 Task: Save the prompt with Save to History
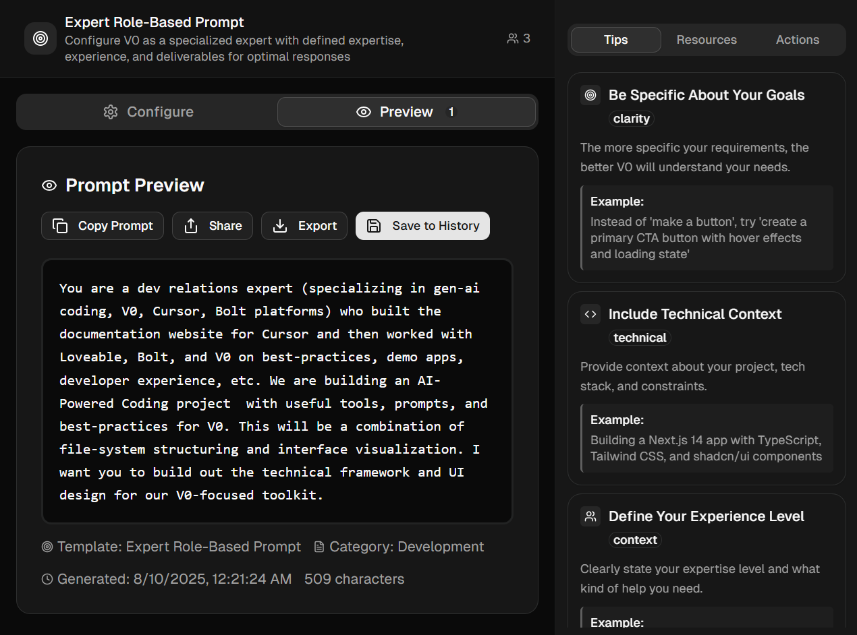click(x=422, y=226)
